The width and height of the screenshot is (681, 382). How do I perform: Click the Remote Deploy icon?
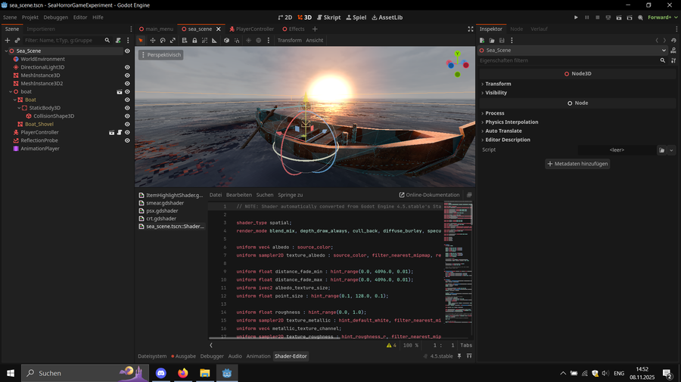(608, 17)
